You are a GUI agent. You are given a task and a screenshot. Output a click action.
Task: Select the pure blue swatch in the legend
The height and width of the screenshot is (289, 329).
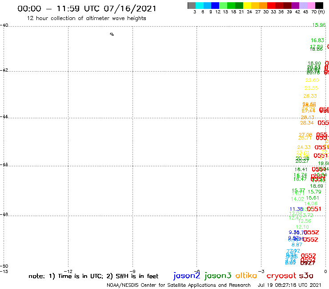tap(215, 5)
